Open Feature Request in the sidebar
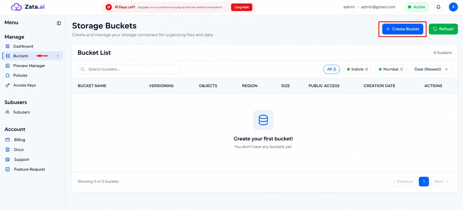463x210 pixels. click(x=30, y=169)
